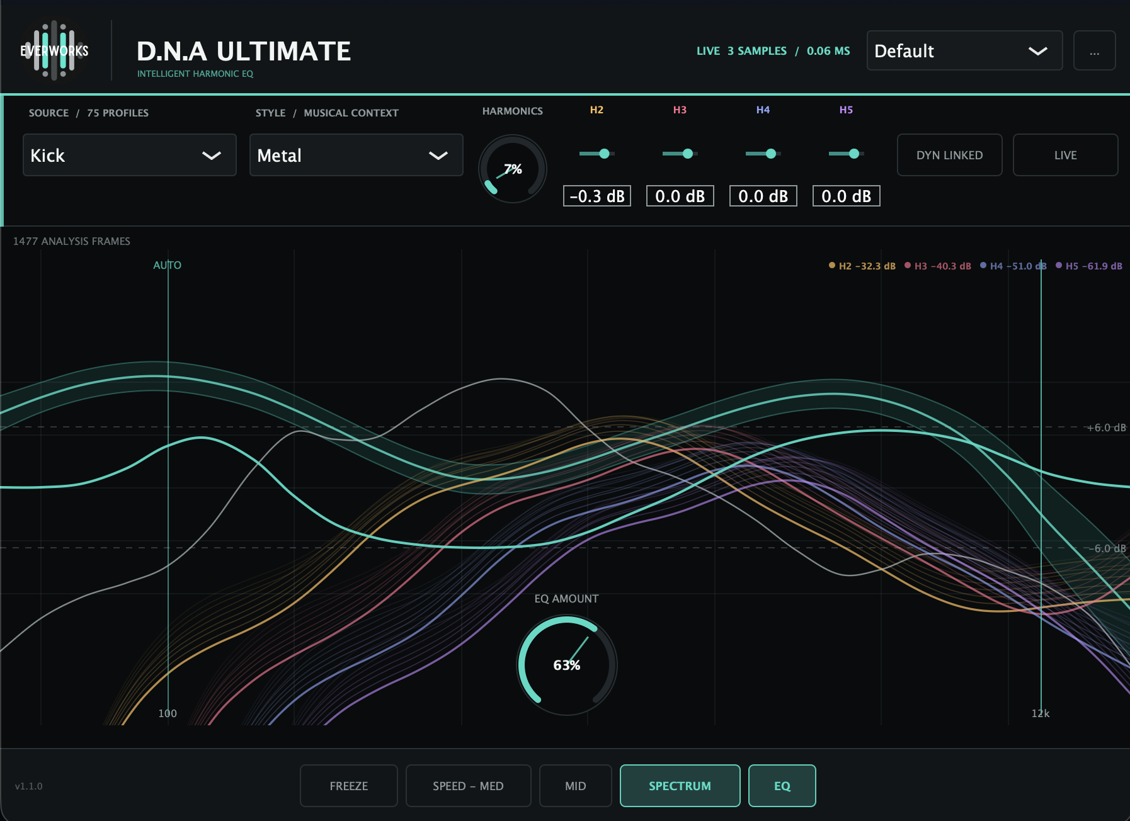The width and height of the screenshot is (1130, 821).
Task: Click the H5 harmonic slider handle
Action: (x=853, y=154)
